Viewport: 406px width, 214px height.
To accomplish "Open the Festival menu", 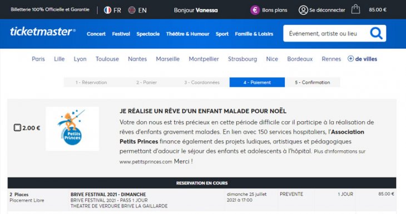I will (x=121, y=34).
